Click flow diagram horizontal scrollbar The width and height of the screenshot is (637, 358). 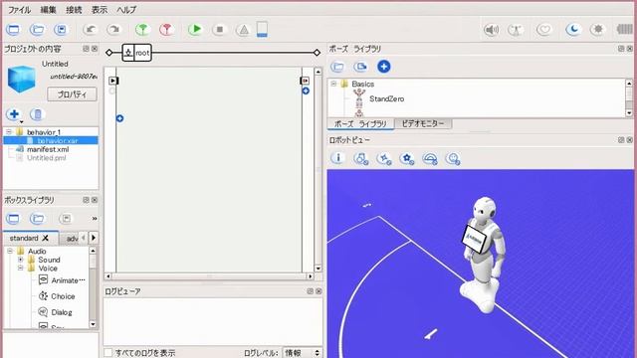[209, 276]
